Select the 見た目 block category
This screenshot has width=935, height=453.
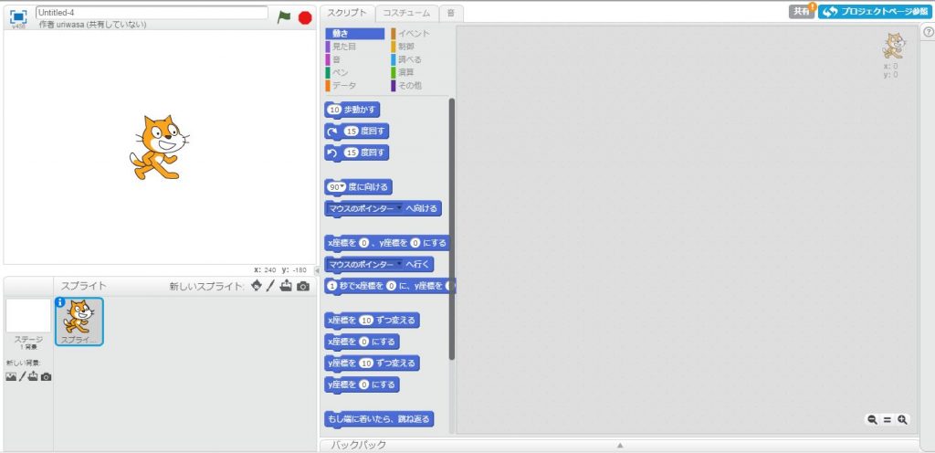[355, 47]
